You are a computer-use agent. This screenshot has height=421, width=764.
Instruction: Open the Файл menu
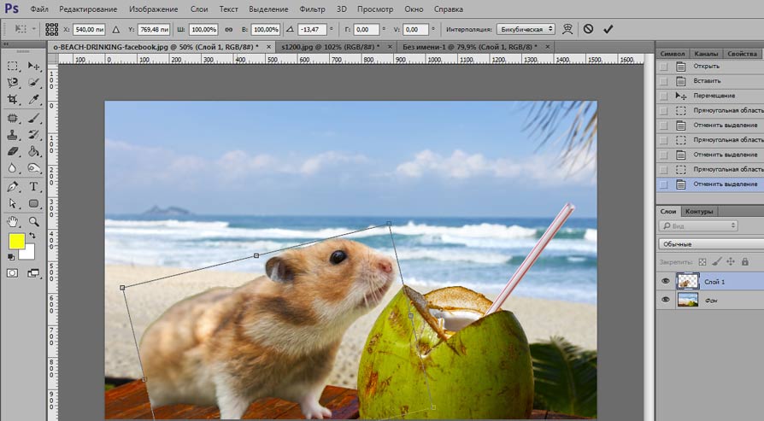(39, 9)
